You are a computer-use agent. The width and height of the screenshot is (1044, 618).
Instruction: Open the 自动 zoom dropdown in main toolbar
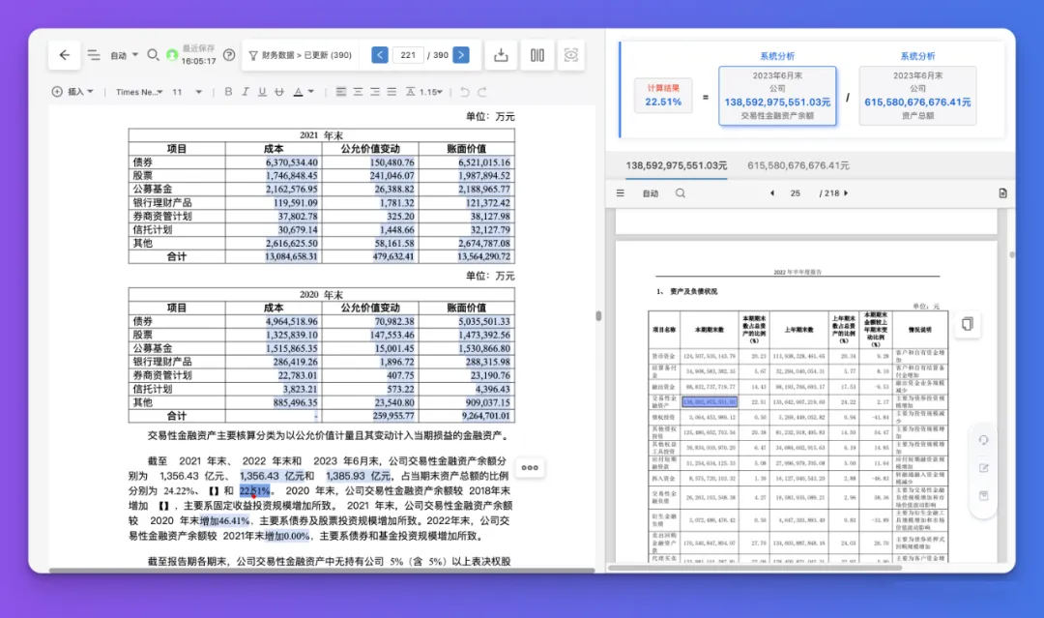click(x=124, y=55)
